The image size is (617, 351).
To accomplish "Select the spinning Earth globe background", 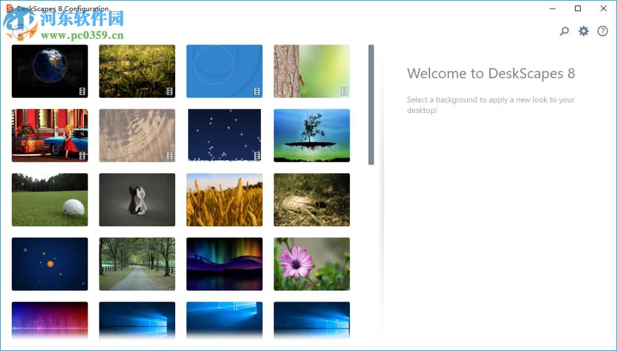I will [x=50, y=71].
